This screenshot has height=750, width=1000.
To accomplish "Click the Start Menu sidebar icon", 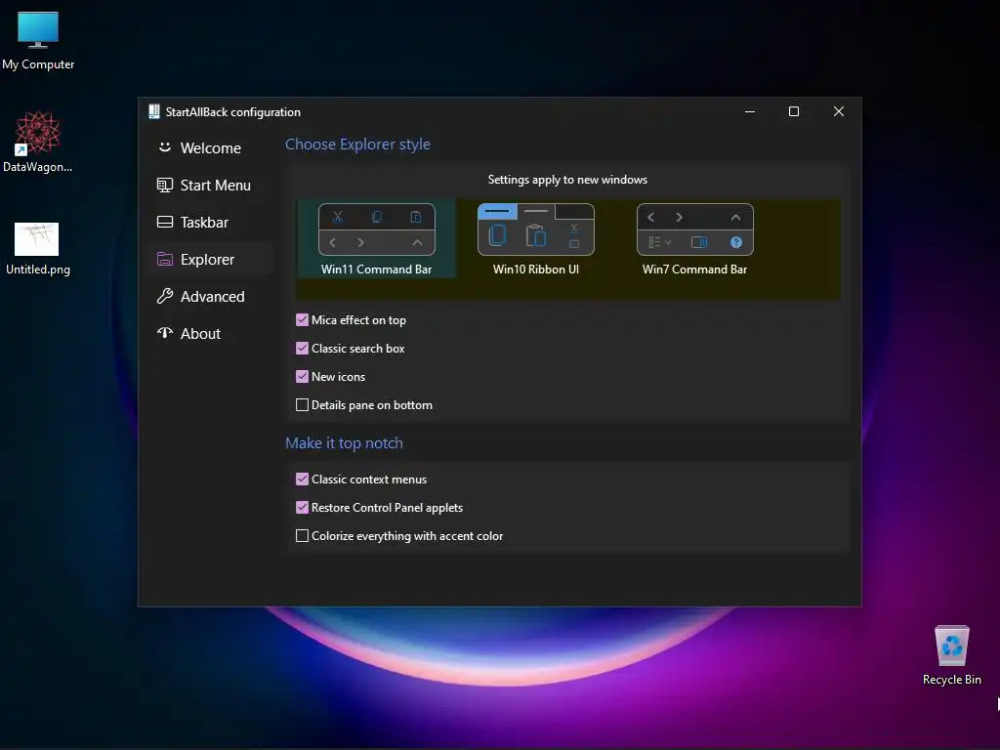I will (x=164, y=185).
